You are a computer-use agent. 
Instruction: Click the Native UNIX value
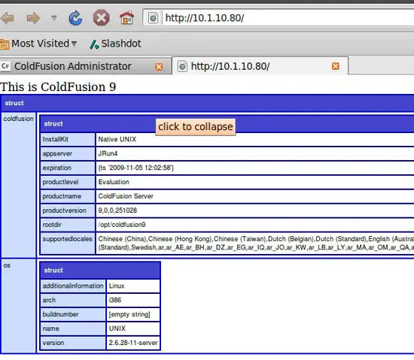pos(117,139)
